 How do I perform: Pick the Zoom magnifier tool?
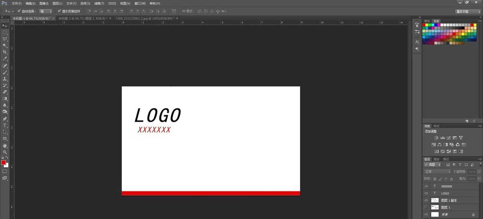point(5,152)
